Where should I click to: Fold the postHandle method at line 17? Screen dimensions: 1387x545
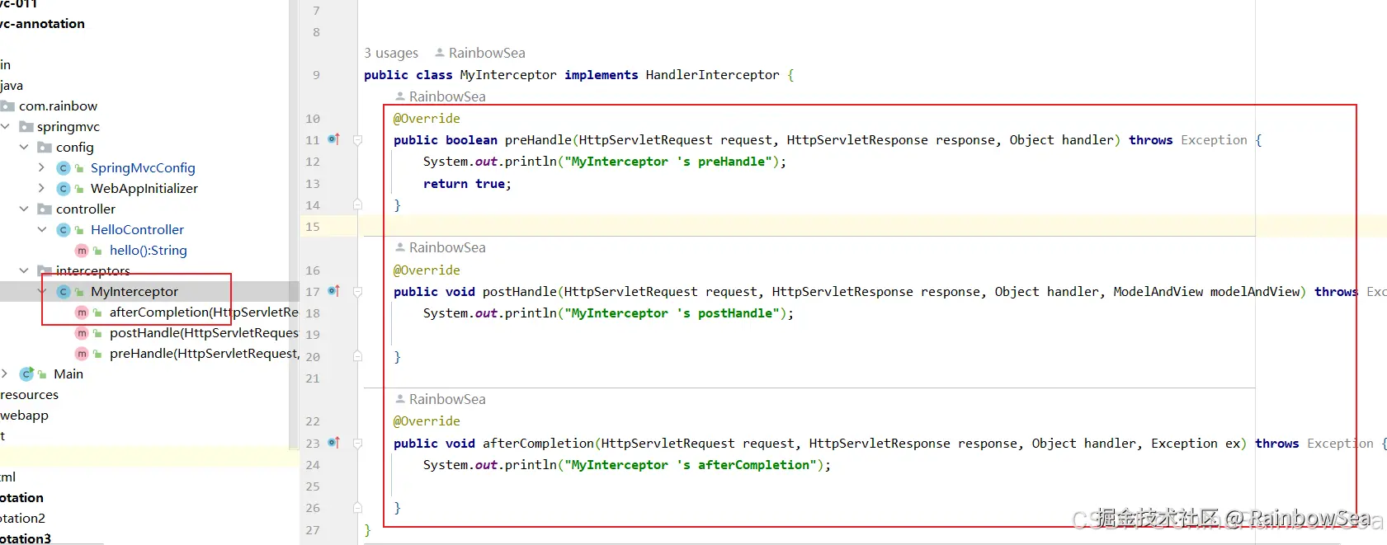point(357,292)
